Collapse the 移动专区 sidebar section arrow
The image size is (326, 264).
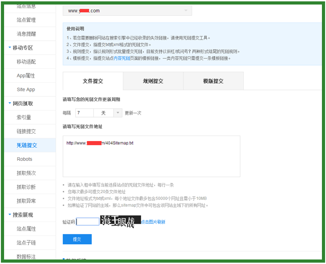click(10, 47)
